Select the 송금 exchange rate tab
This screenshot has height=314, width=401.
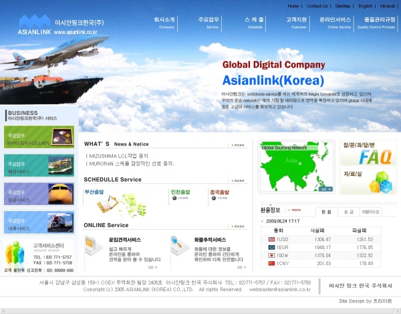(x=348, y=212)
